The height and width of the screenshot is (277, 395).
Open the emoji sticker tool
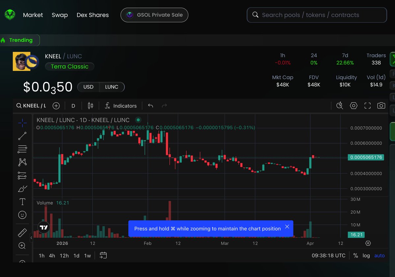(x=22, y=215)
